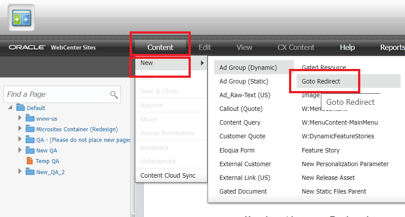Screen dimensions: 405x217
Task: Click the Default folder icon
Action: (21, 107)
